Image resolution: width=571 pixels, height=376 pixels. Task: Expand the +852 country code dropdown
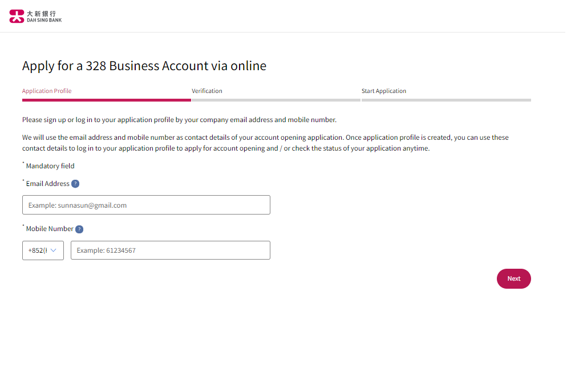click(43, 250)
